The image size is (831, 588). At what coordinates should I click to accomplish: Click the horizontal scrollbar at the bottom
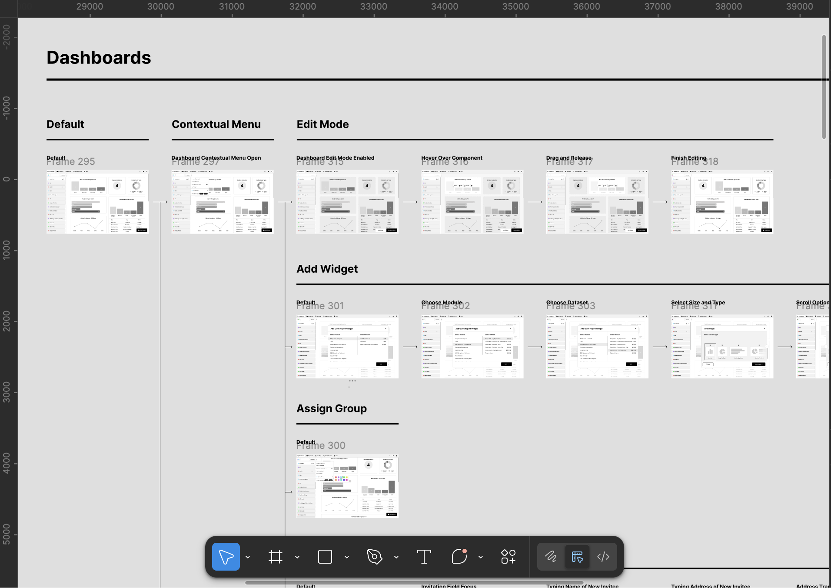(414, 583)
